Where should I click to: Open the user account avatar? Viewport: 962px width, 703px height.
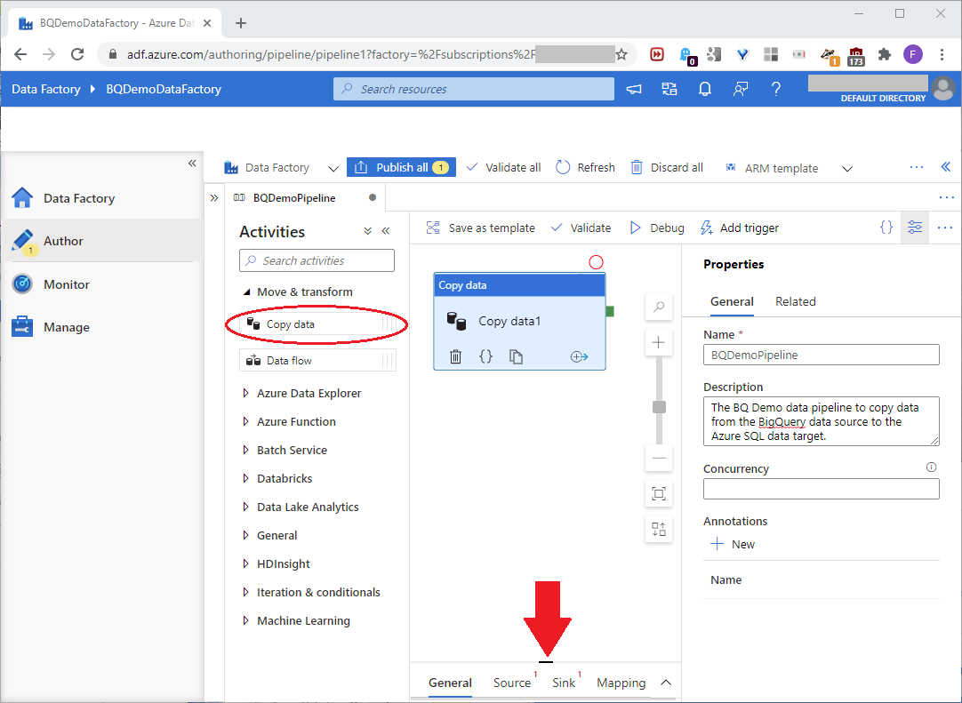(x=943, y=88)
